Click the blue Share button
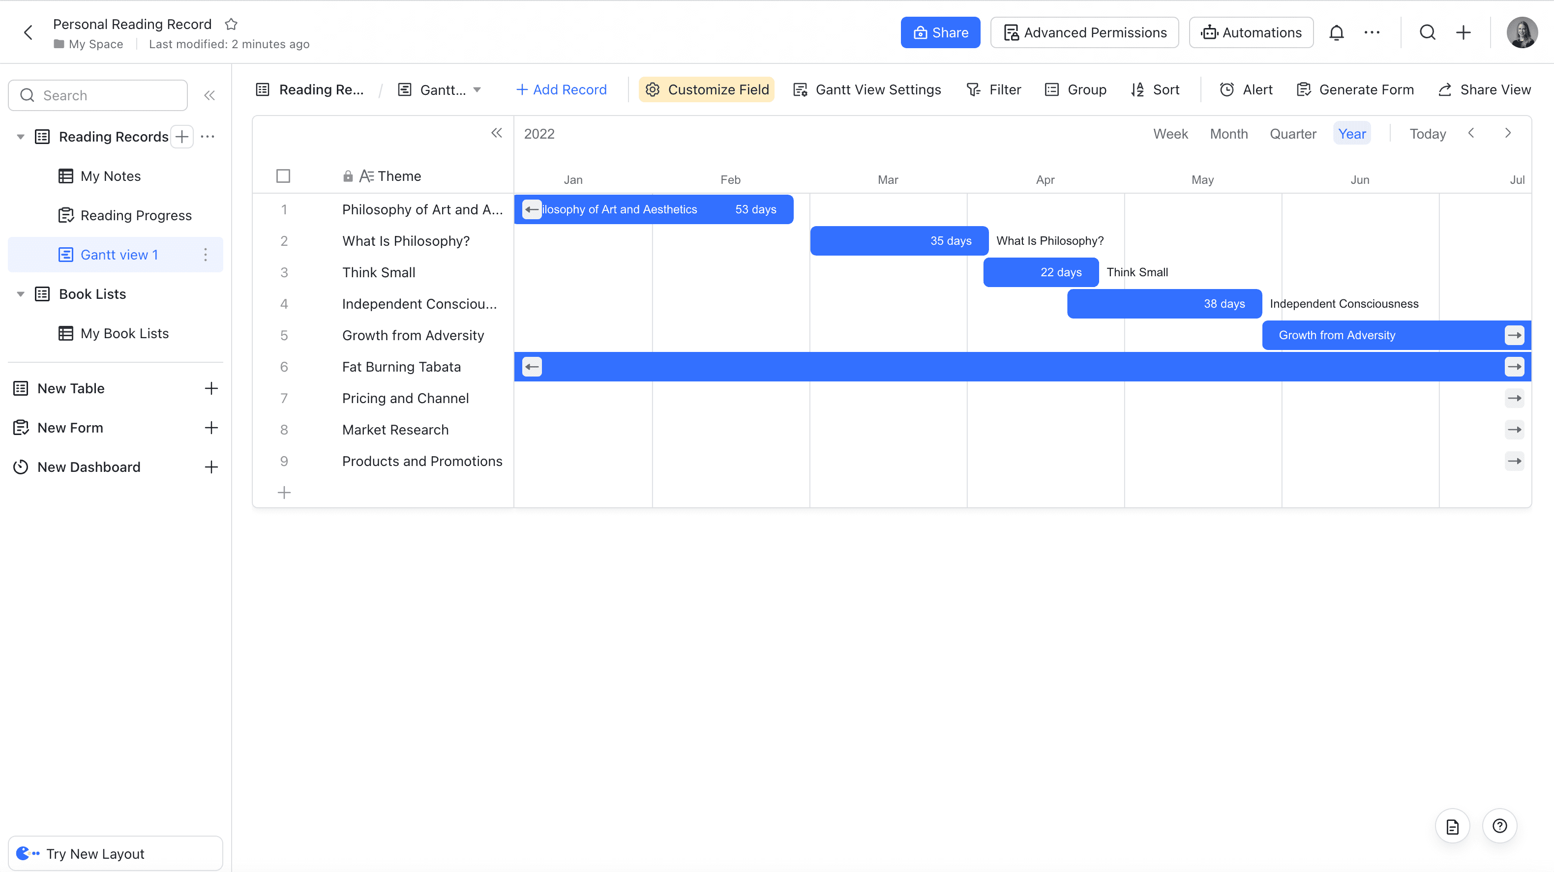Screen dimensions: 1554x872 pos(940,32)
